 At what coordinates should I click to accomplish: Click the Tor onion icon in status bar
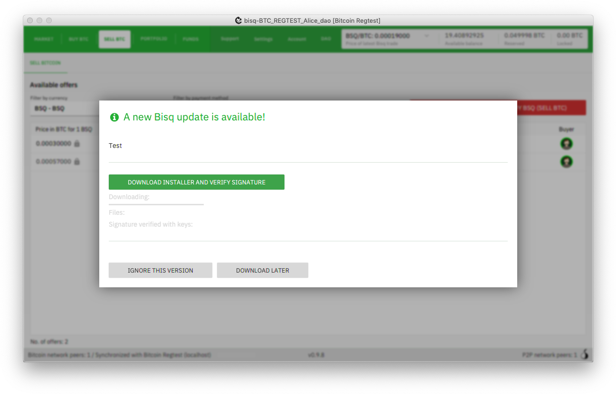pos(585,354)
